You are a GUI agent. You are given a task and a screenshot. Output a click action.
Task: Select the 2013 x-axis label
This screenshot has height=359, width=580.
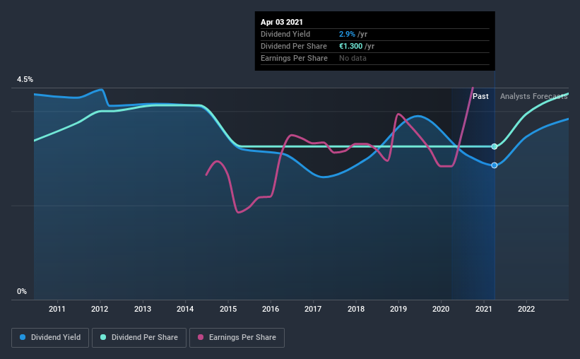(143, 309)
